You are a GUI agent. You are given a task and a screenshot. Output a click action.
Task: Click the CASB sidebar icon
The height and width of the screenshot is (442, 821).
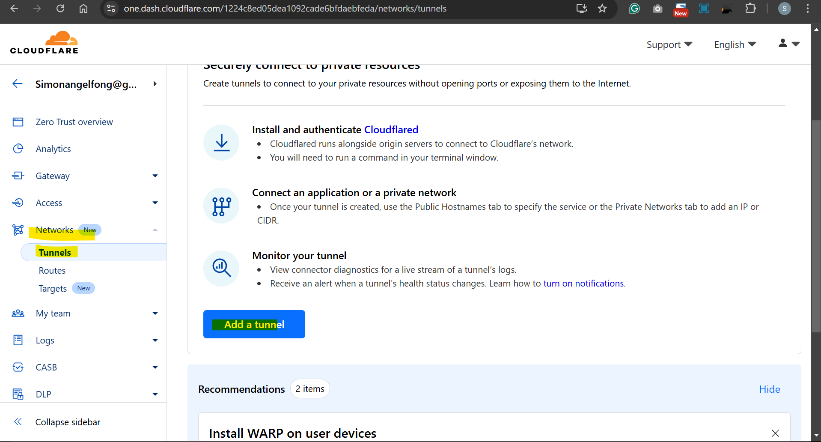pos(18,367)
